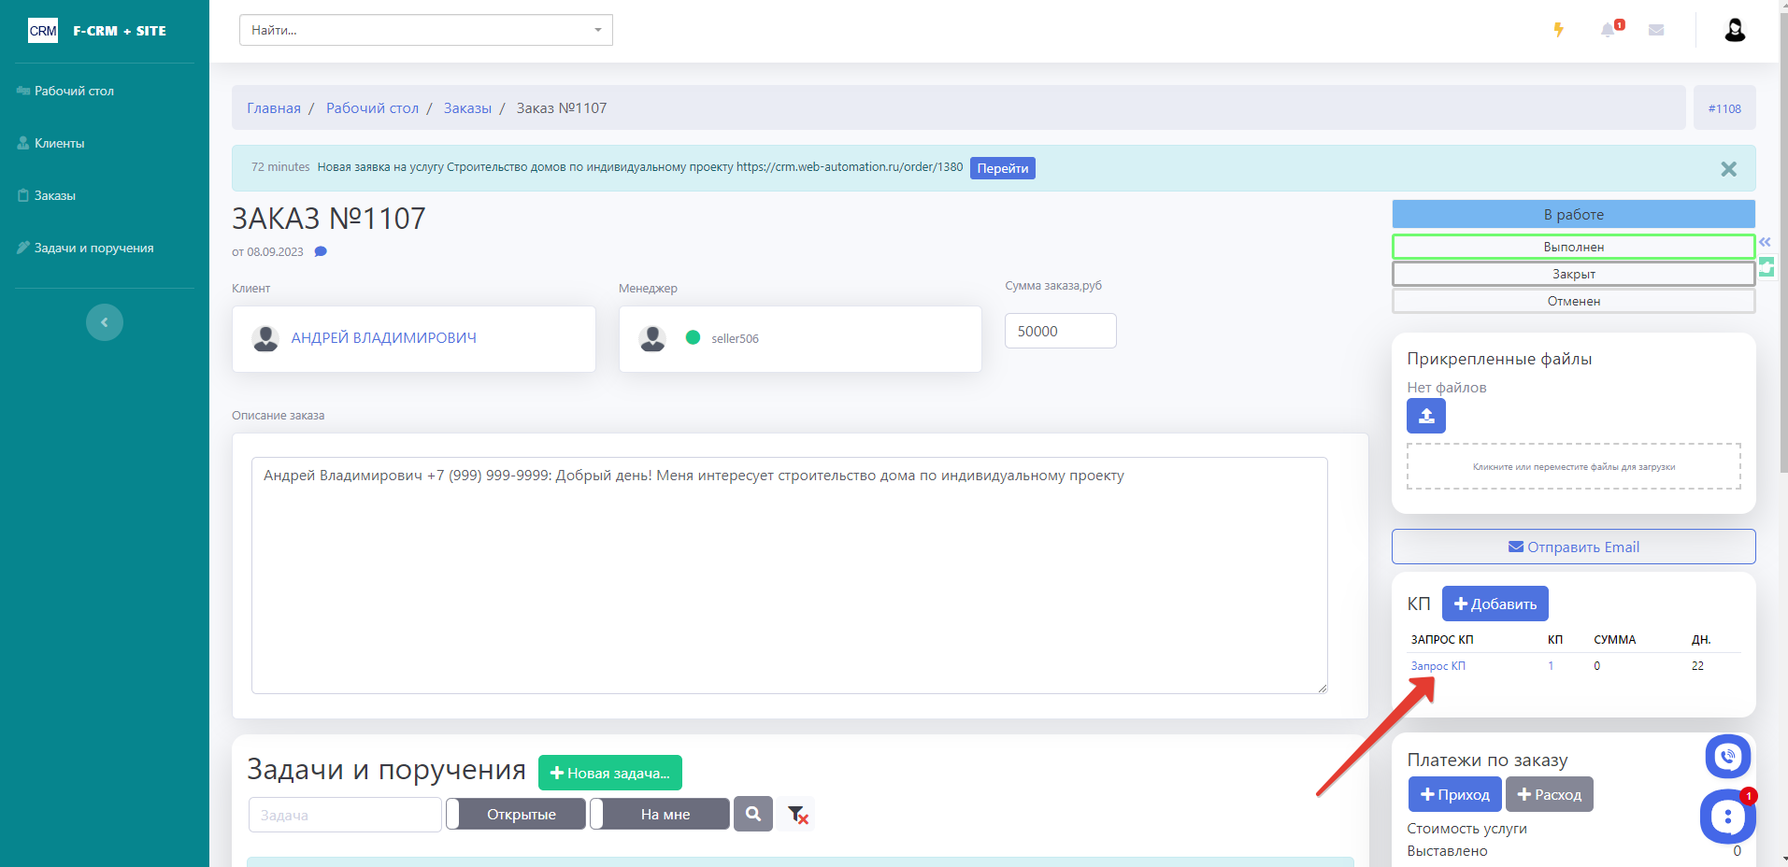
Task: Open the 'Запрос КП' link
Action: pos(1438,666)
